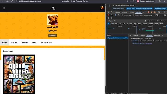Viewport: 167px width, 94px height.
Task: Open the user avatar in site header
Action: pyautogui.click(x=102, y=8)
